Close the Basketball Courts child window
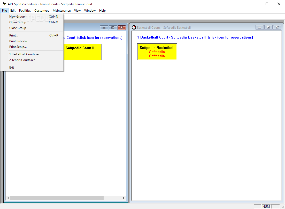Image resolution: width=285 pixels, height=209 pixels. coord(277,27)
